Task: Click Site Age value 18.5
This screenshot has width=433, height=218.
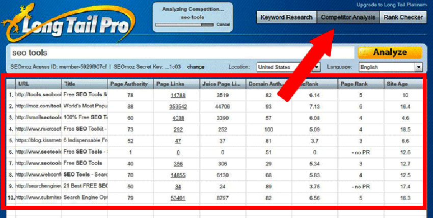Action: coord(405,130)
